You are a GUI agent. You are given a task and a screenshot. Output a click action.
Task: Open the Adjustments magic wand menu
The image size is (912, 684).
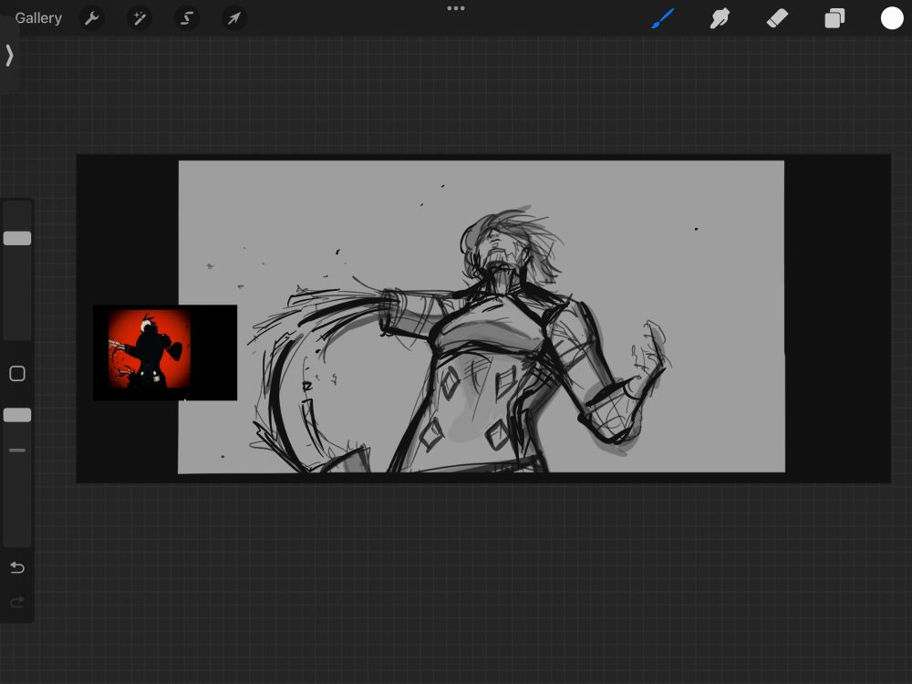[x=139, y=18]
